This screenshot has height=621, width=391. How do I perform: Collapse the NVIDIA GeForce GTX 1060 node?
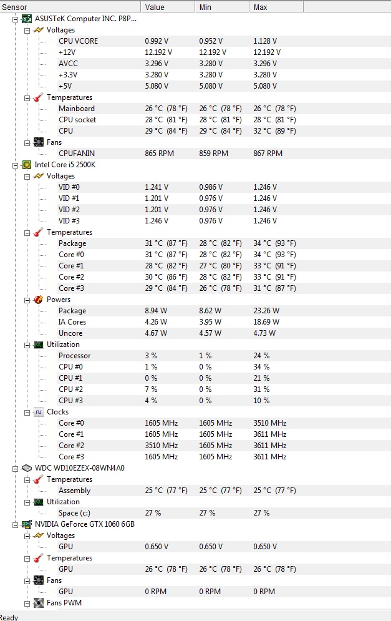point(16,524)
